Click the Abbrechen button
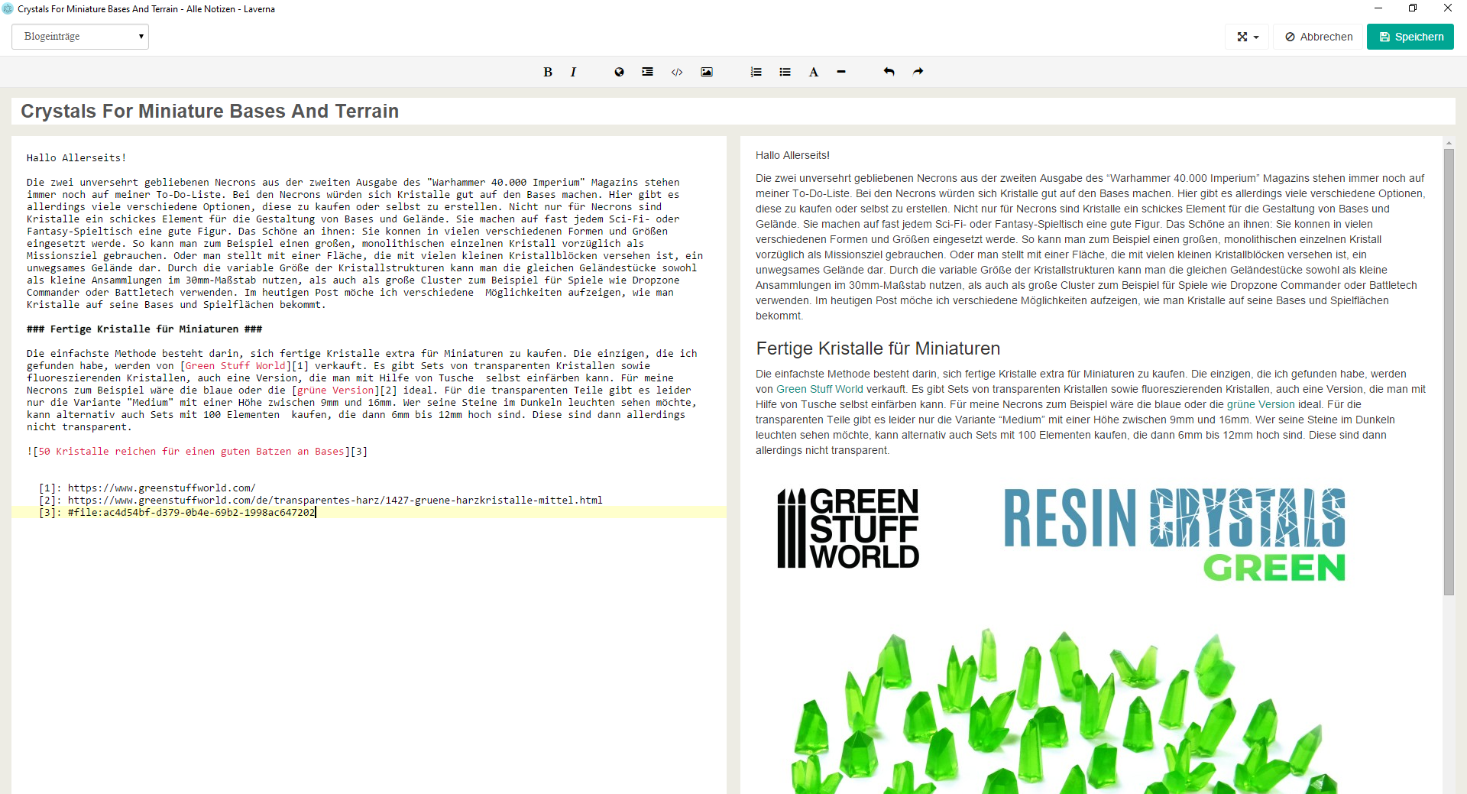This screenshot has height=794, width=1467. 1319,37
